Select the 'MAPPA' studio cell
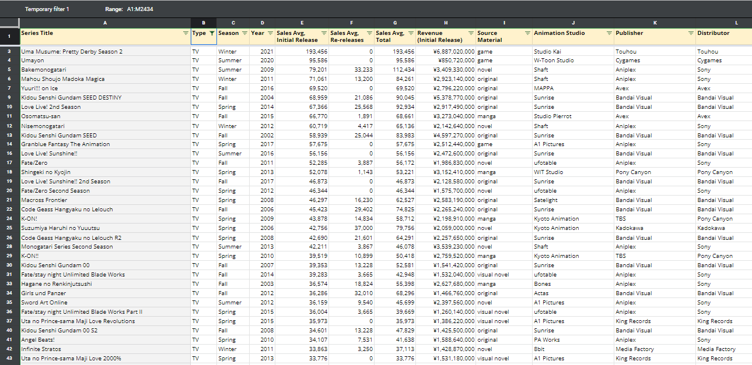Screen dimensions: 752x365 573,88
